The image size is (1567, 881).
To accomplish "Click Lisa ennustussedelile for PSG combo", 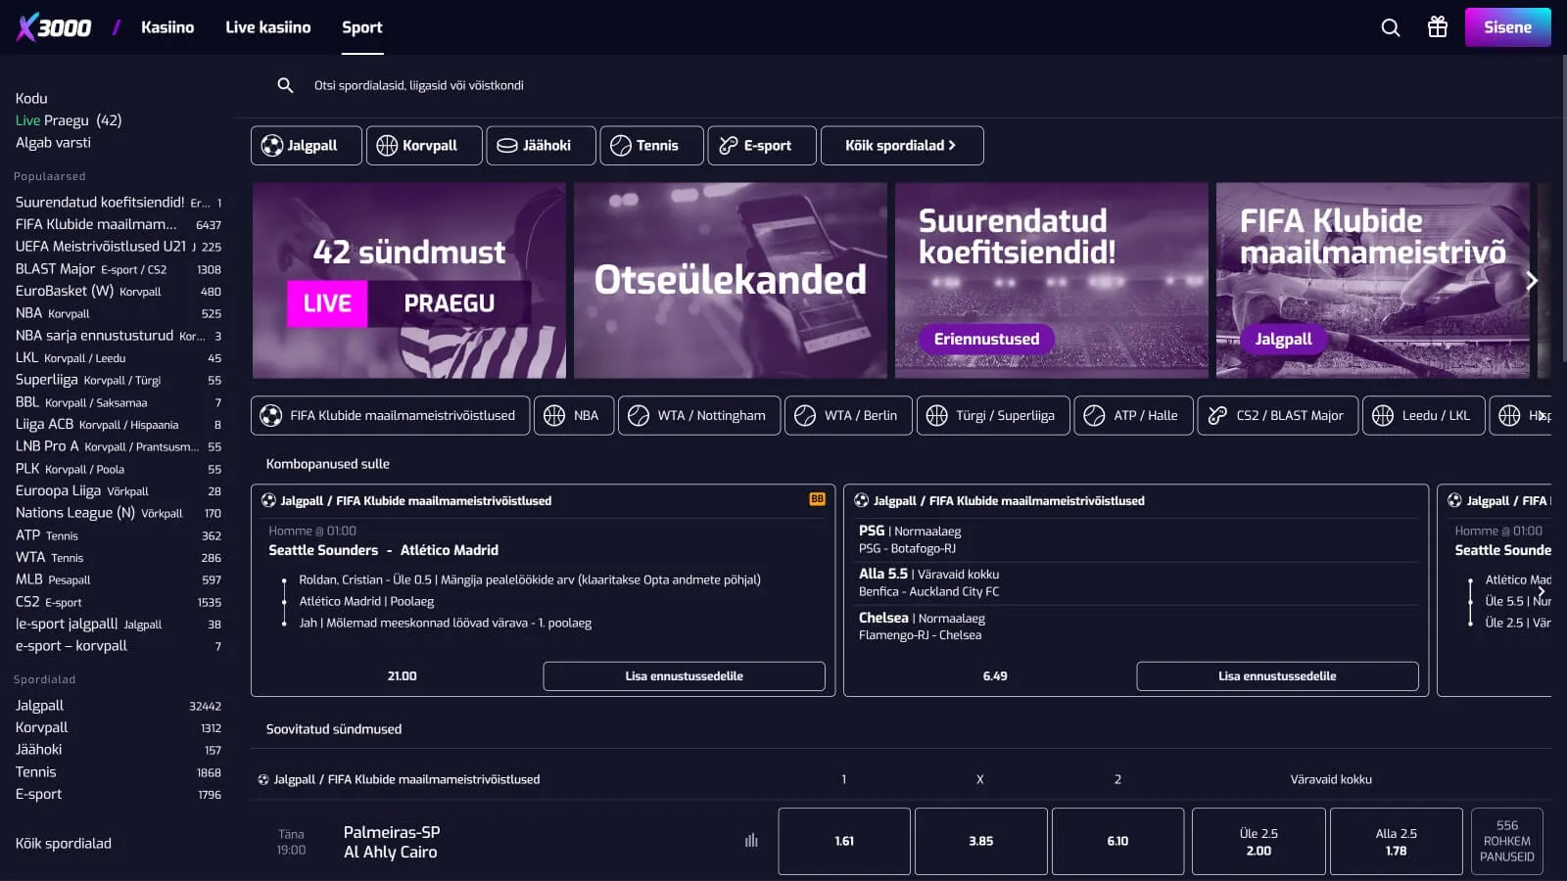I will [x=1277, y=676].
